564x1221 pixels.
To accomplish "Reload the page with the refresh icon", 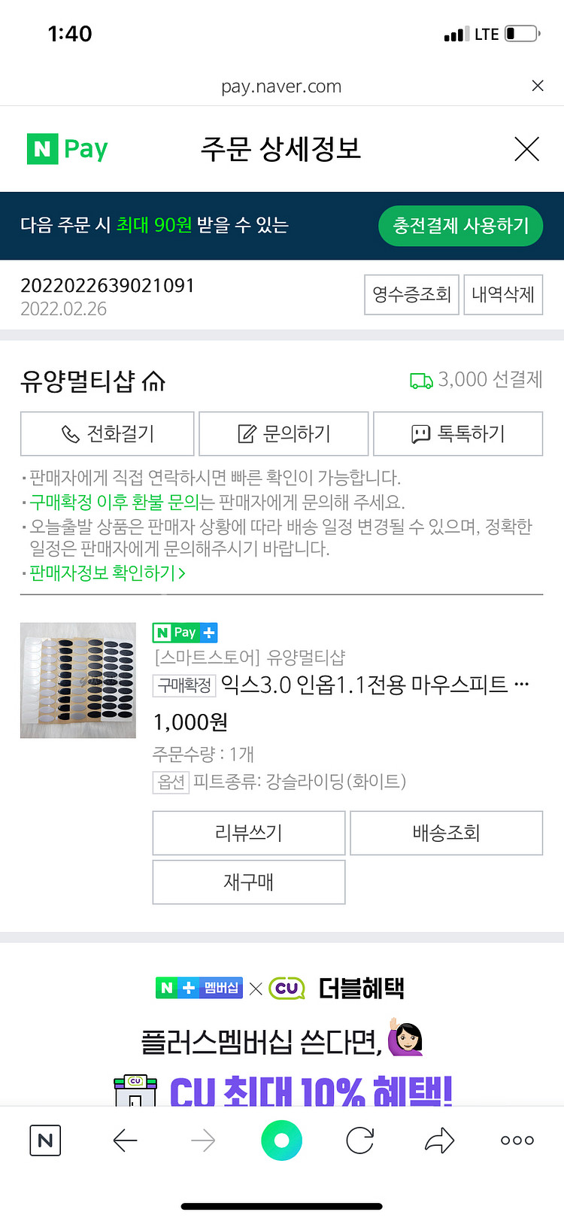I will (x=360, y=1141).
